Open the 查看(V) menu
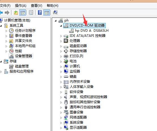 click(37, 6)
